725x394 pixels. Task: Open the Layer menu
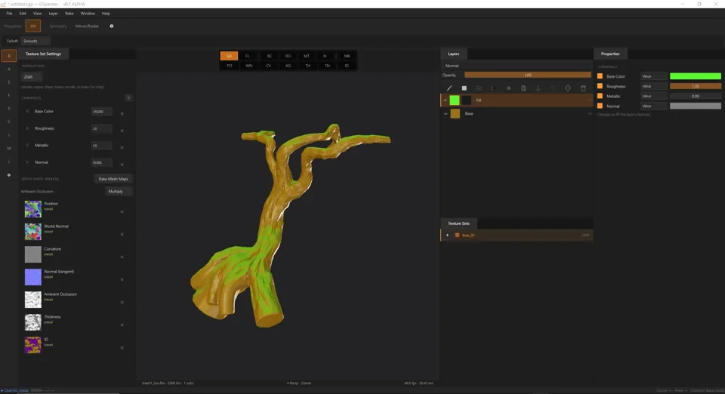[53, 14]
